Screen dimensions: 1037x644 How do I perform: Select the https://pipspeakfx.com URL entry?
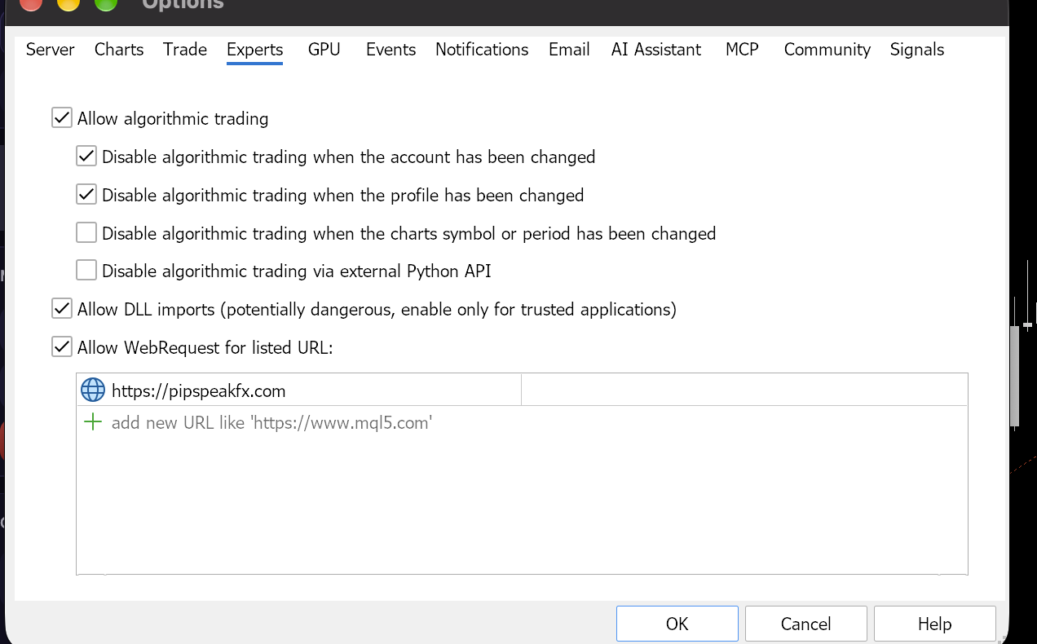click(199, 391)
